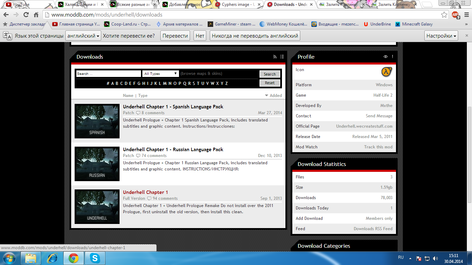472x265 pixels.
Task: Close the translate bar
Action: click(x=466, y=36)
